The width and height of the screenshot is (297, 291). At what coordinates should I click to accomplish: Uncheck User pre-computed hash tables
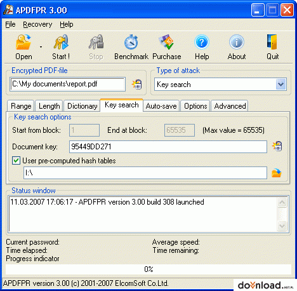[x=16, y=161]
